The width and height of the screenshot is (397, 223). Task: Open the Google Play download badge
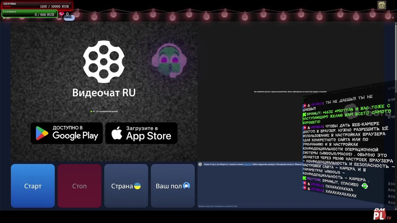tap(67, 133)
